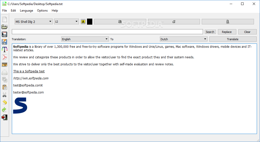Click the Translate button
The height and width of the screenshot is (142, 260).
click(233, 39)
